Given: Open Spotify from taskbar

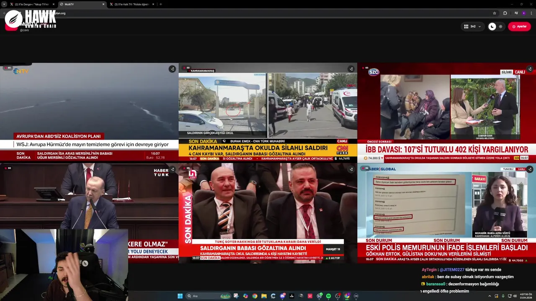Looking at the screenshot, I should pyautogui.click(x=328, y=296).
